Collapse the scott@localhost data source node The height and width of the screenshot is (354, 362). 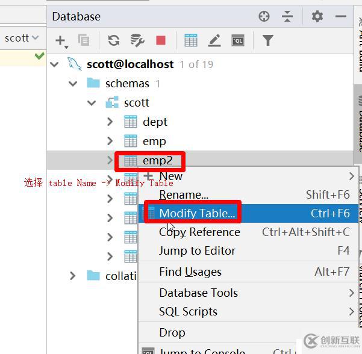[x=54, y=64]
